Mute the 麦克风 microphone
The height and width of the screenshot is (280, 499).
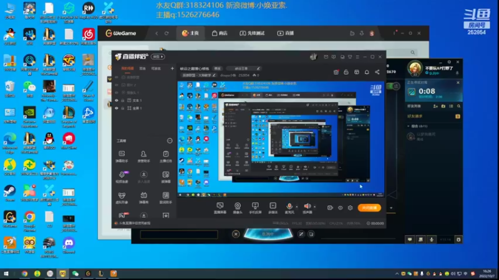point(289,208)
